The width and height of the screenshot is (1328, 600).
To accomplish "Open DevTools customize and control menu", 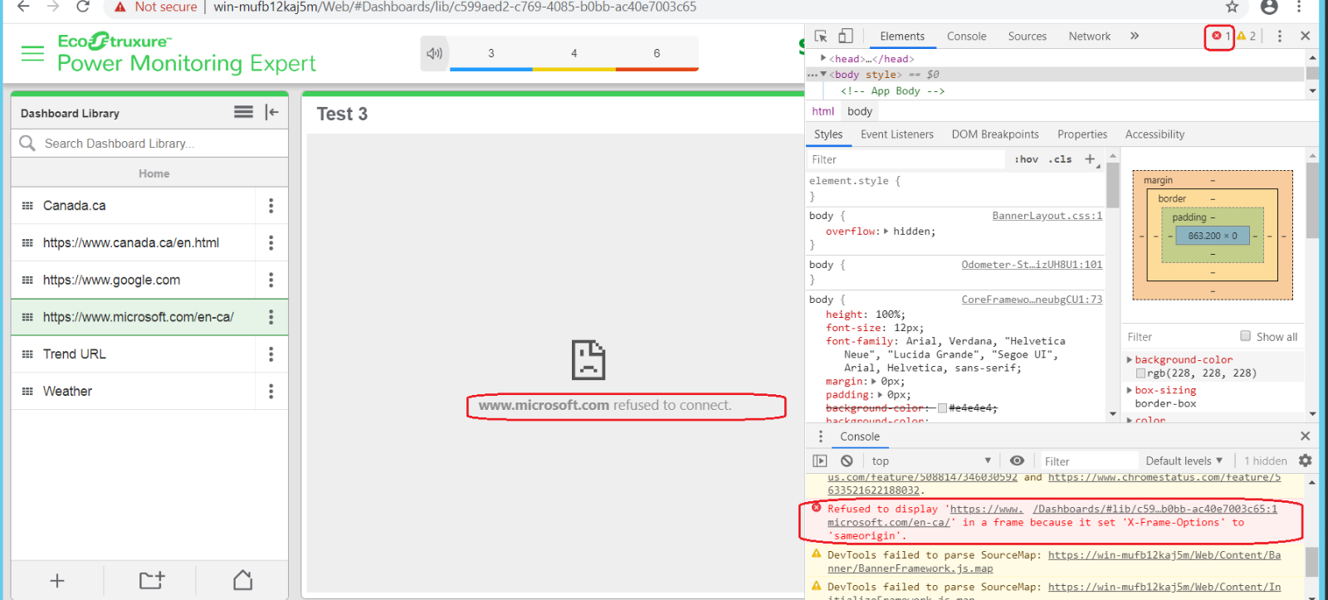I will click(1280, 37).
